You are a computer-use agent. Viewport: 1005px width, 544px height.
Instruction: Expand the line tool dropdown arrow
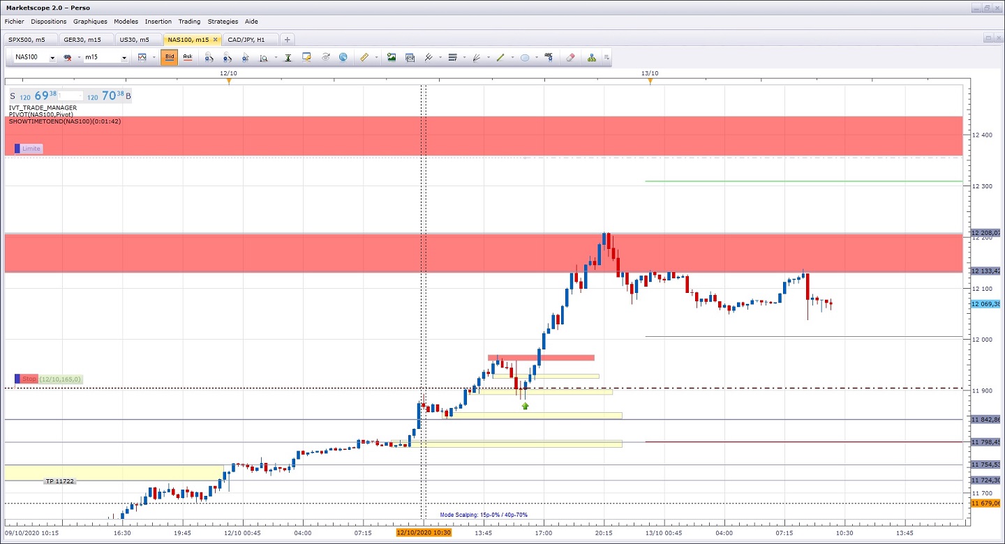(512, 58)
